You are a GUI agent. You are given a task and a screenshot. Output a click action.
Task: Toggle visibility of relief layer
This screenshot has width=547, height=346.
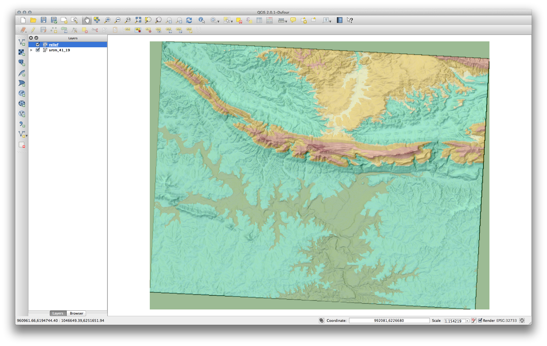point(38,45)
